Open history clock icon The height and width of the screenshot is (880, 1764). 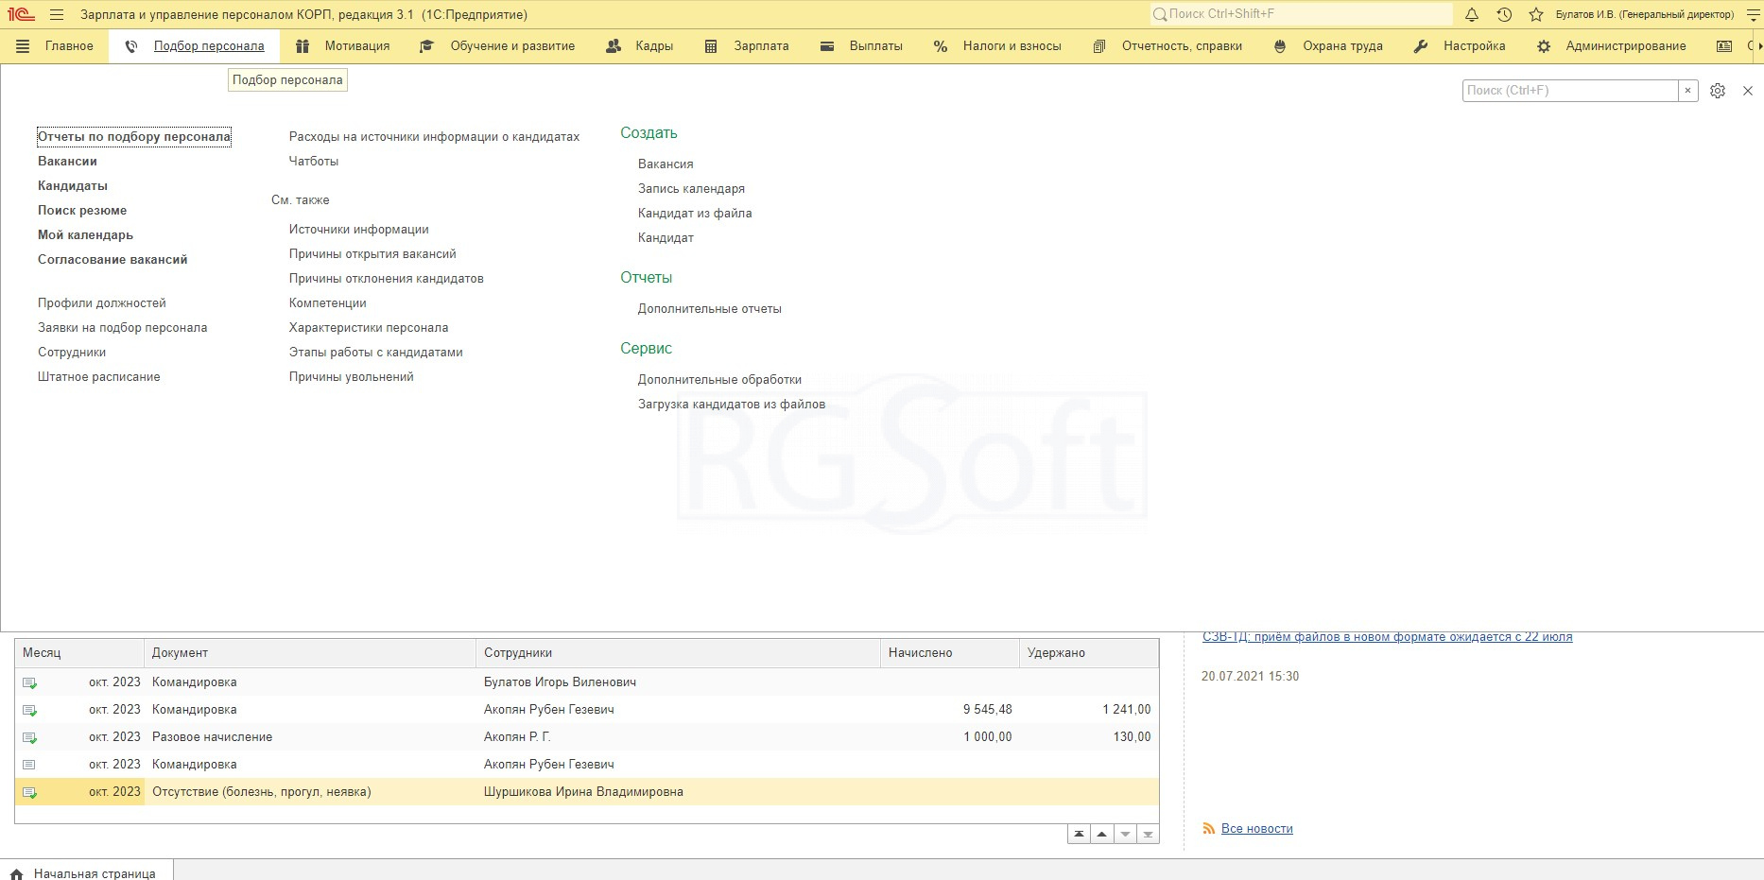click(x=1504, y=15)
